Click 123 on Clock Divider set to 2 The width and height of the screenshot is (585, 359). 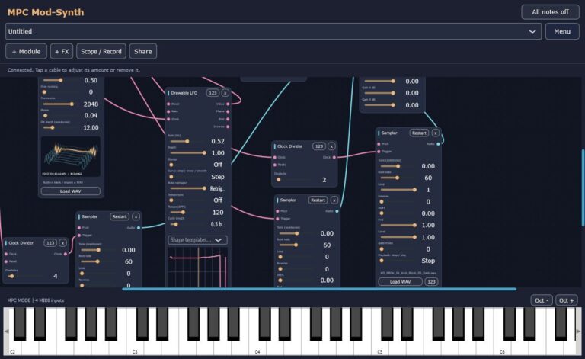pos(319,146)
